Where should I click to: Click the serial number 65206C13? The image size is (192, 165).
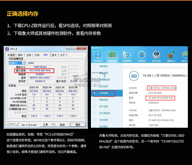(x=40, y=81)
